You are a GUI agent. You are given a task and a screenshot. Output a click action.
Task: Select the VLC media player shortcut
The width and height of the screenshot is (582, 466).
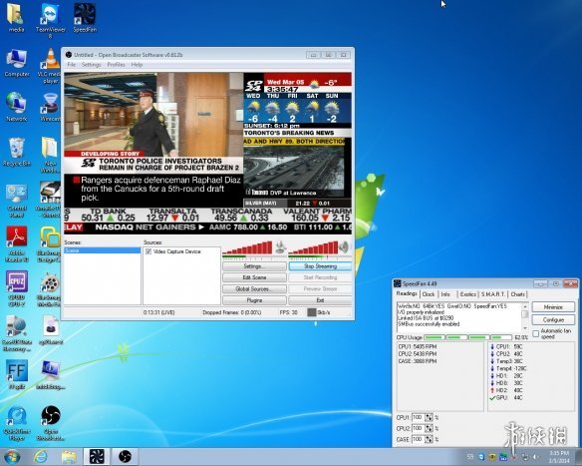51,66
